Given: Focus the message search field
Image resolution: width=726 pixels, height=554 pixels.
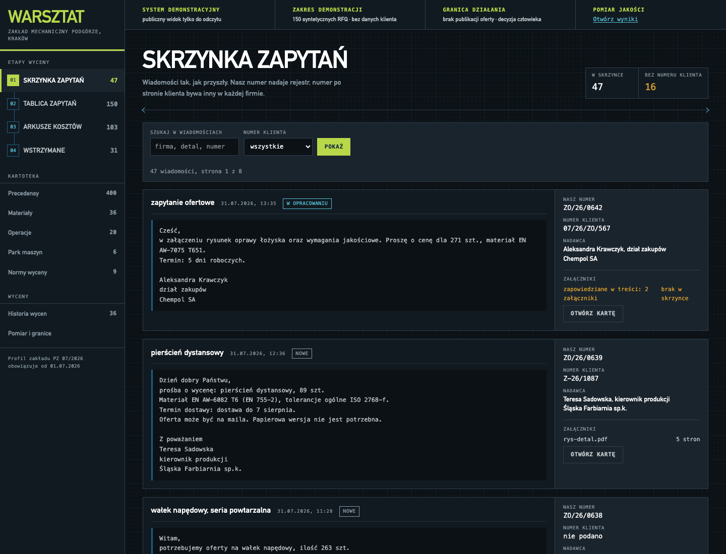Looking at the screenshot, I should point(194,147).
